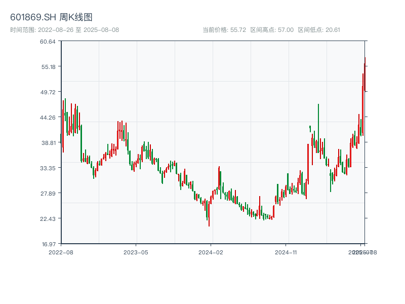This screenshot has height=304, width=405.
Task: Click the y-axis value 22.43
Action: (48, 219)
